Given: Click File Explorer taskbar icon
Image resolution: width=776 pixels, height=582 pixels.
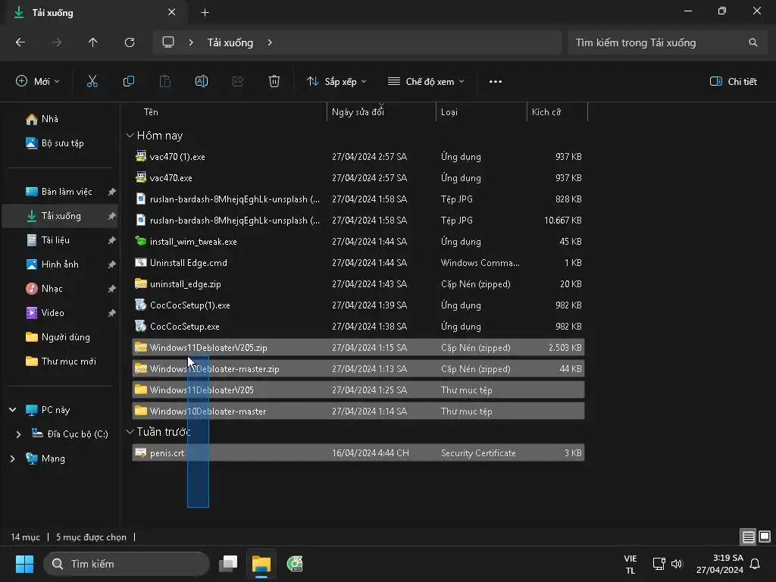Looking at the screenshot, I should point(261,564).
